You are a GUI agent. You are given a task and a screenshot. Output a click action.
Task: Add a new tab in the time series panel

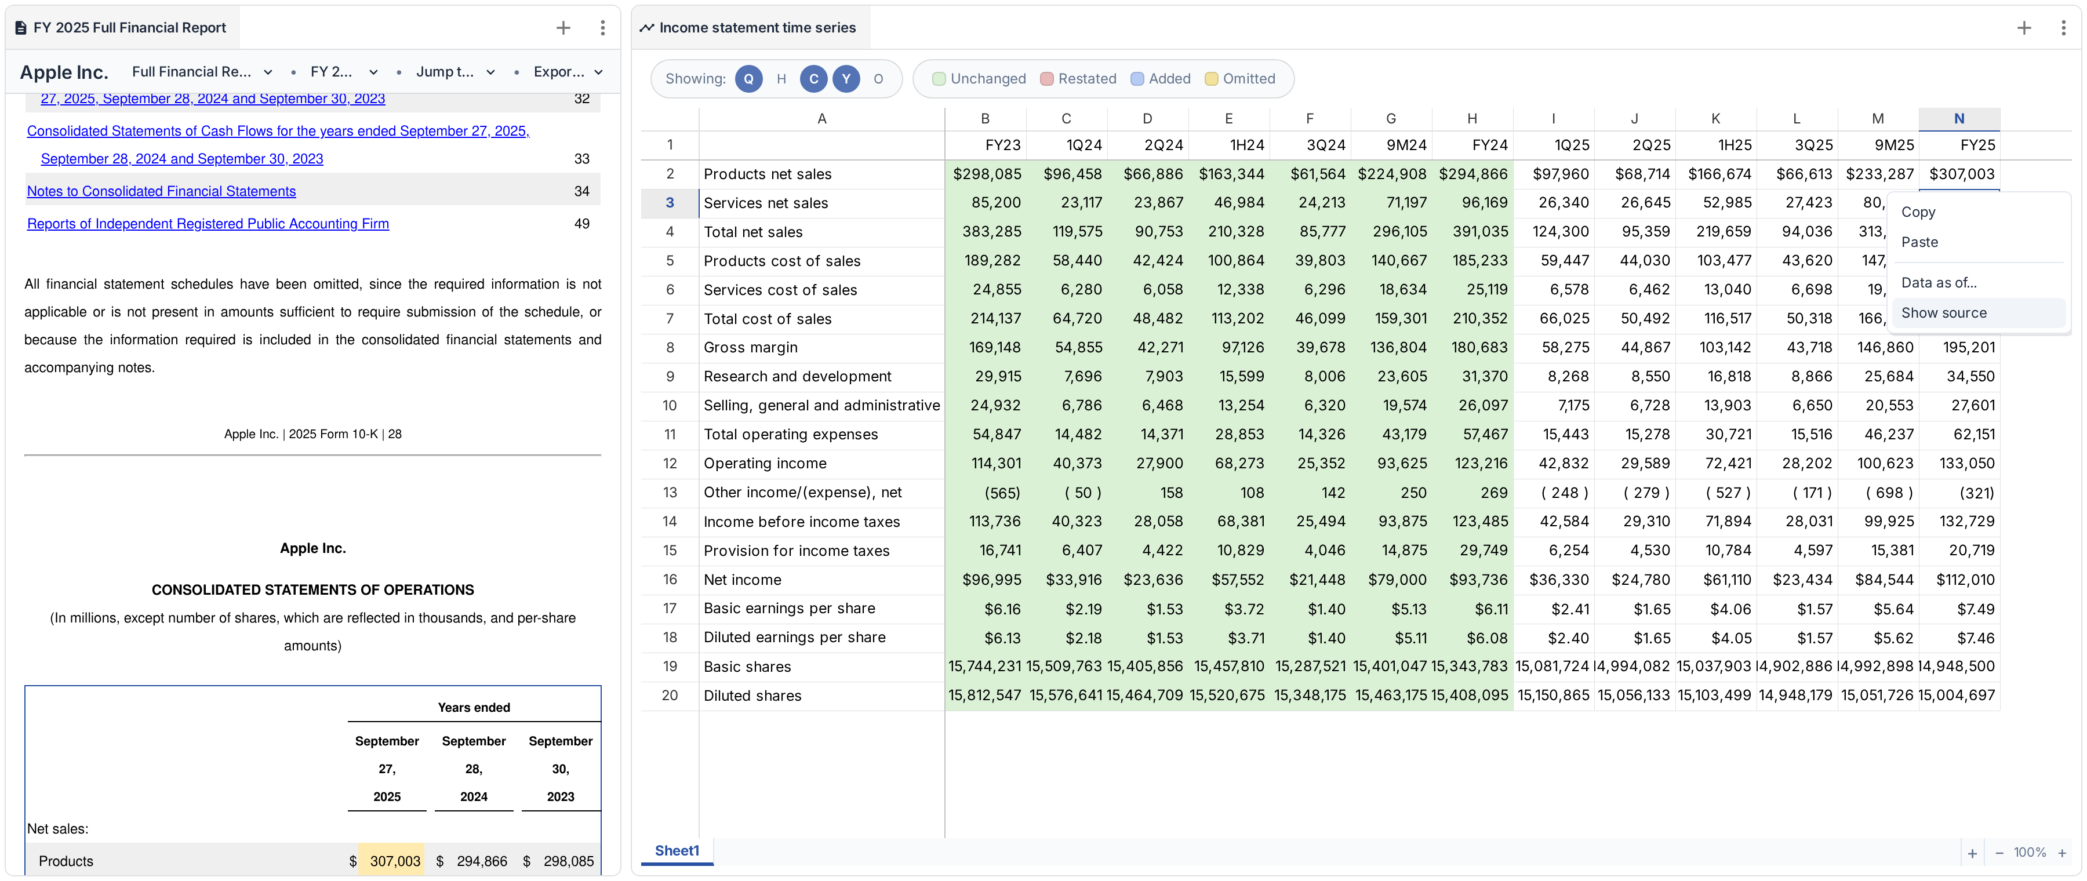click(x=2024, y=28)
